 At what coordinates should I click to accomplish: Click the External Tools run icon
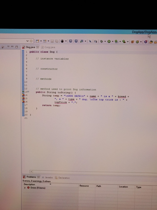pos(124,42)
